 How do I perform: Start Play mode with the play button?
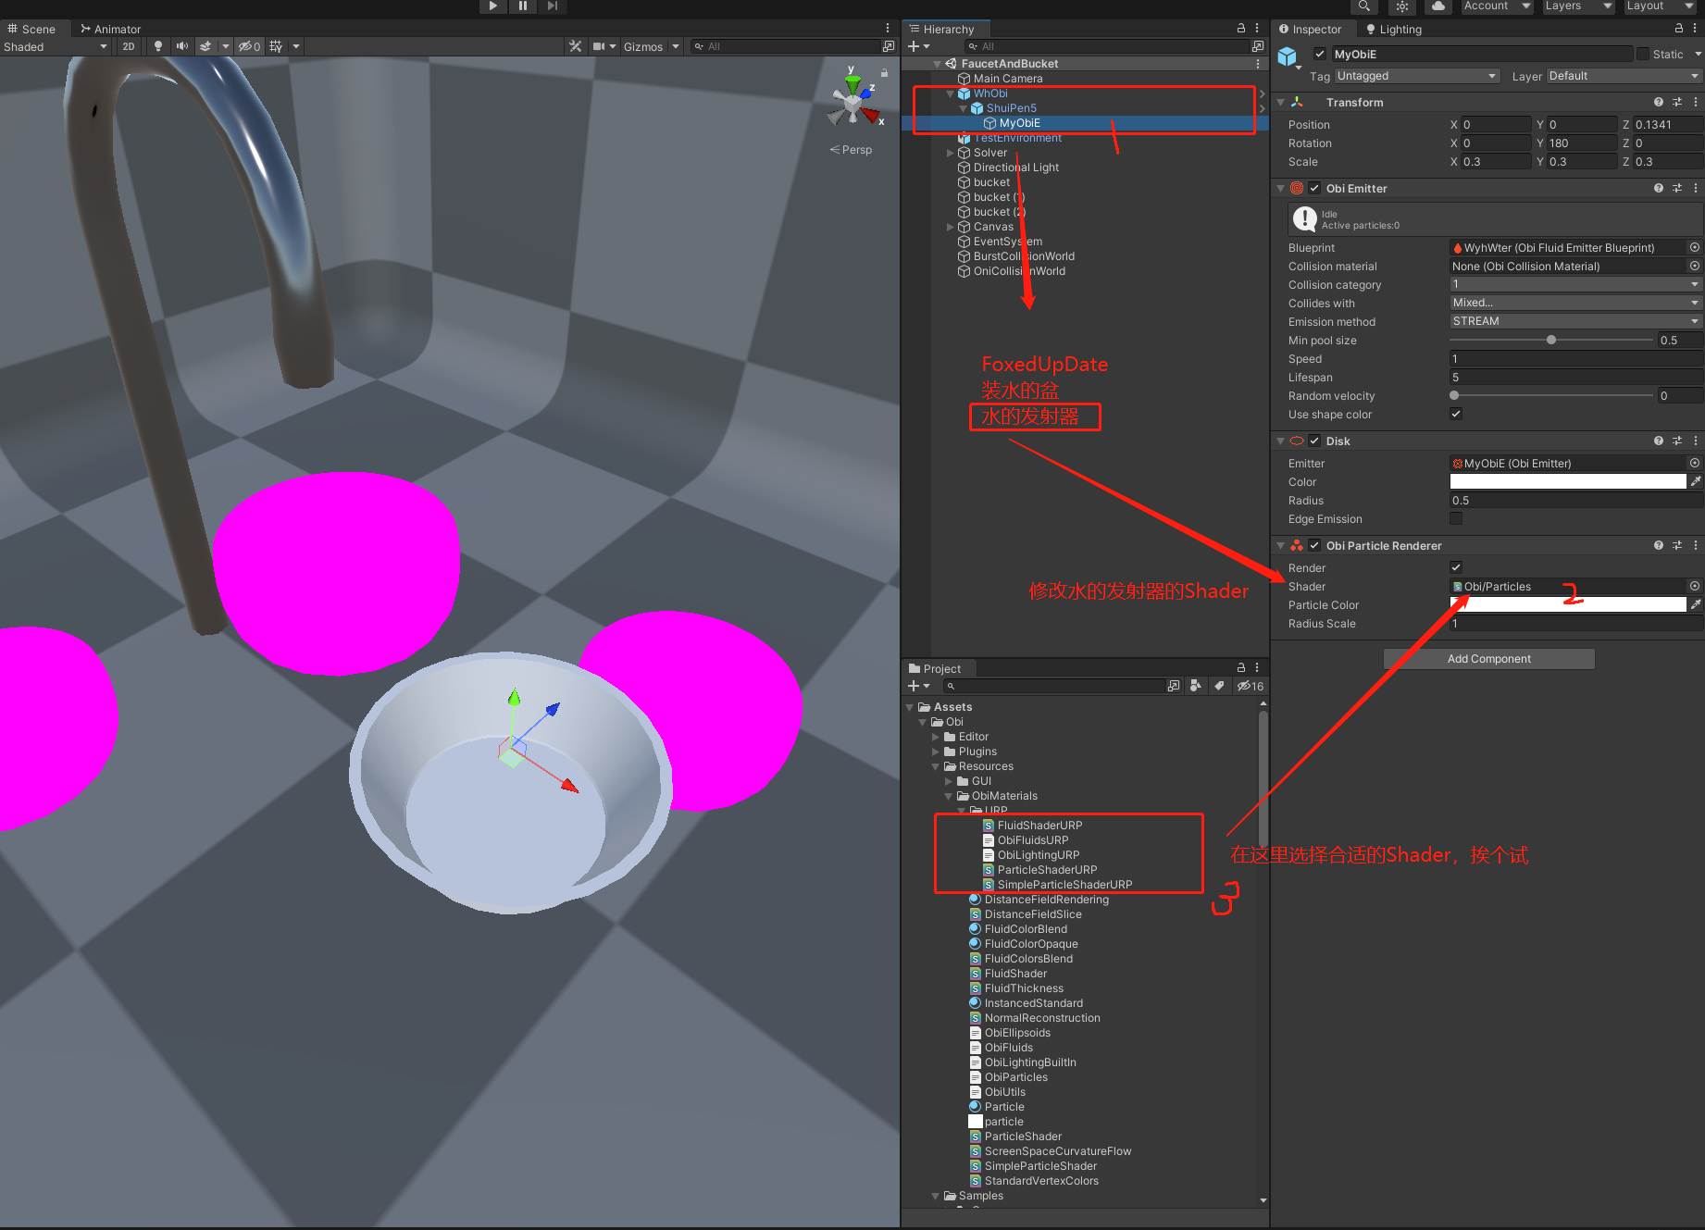(x=492, y=6)
